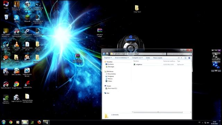Select the Advanced SystemCare 6 desktop shortcut
Viewport: 222px width, 125px height.
tap(6, 46)
